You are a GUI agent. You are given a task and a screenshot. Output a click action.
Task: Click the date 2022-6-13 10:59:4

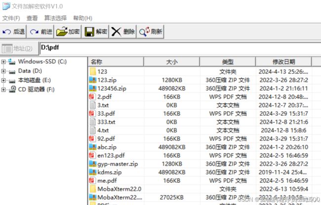pos(283,189)
